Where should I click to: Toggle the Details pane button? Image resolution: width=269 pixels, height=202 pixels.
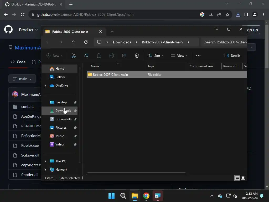pos(232,55)
